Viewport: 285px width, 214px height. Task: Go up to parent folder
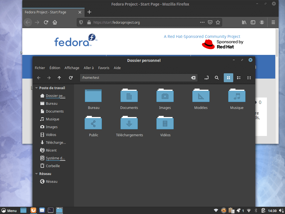(59, 78)
